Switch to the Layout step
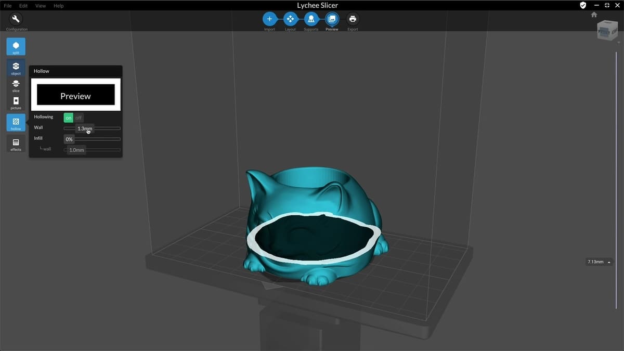 [290, 19]
